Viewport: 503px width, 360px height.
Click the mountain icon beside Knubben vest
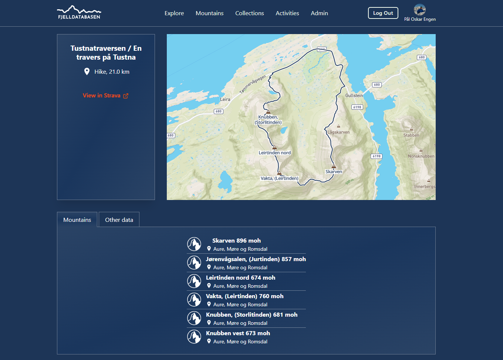[x=194, y=337]
